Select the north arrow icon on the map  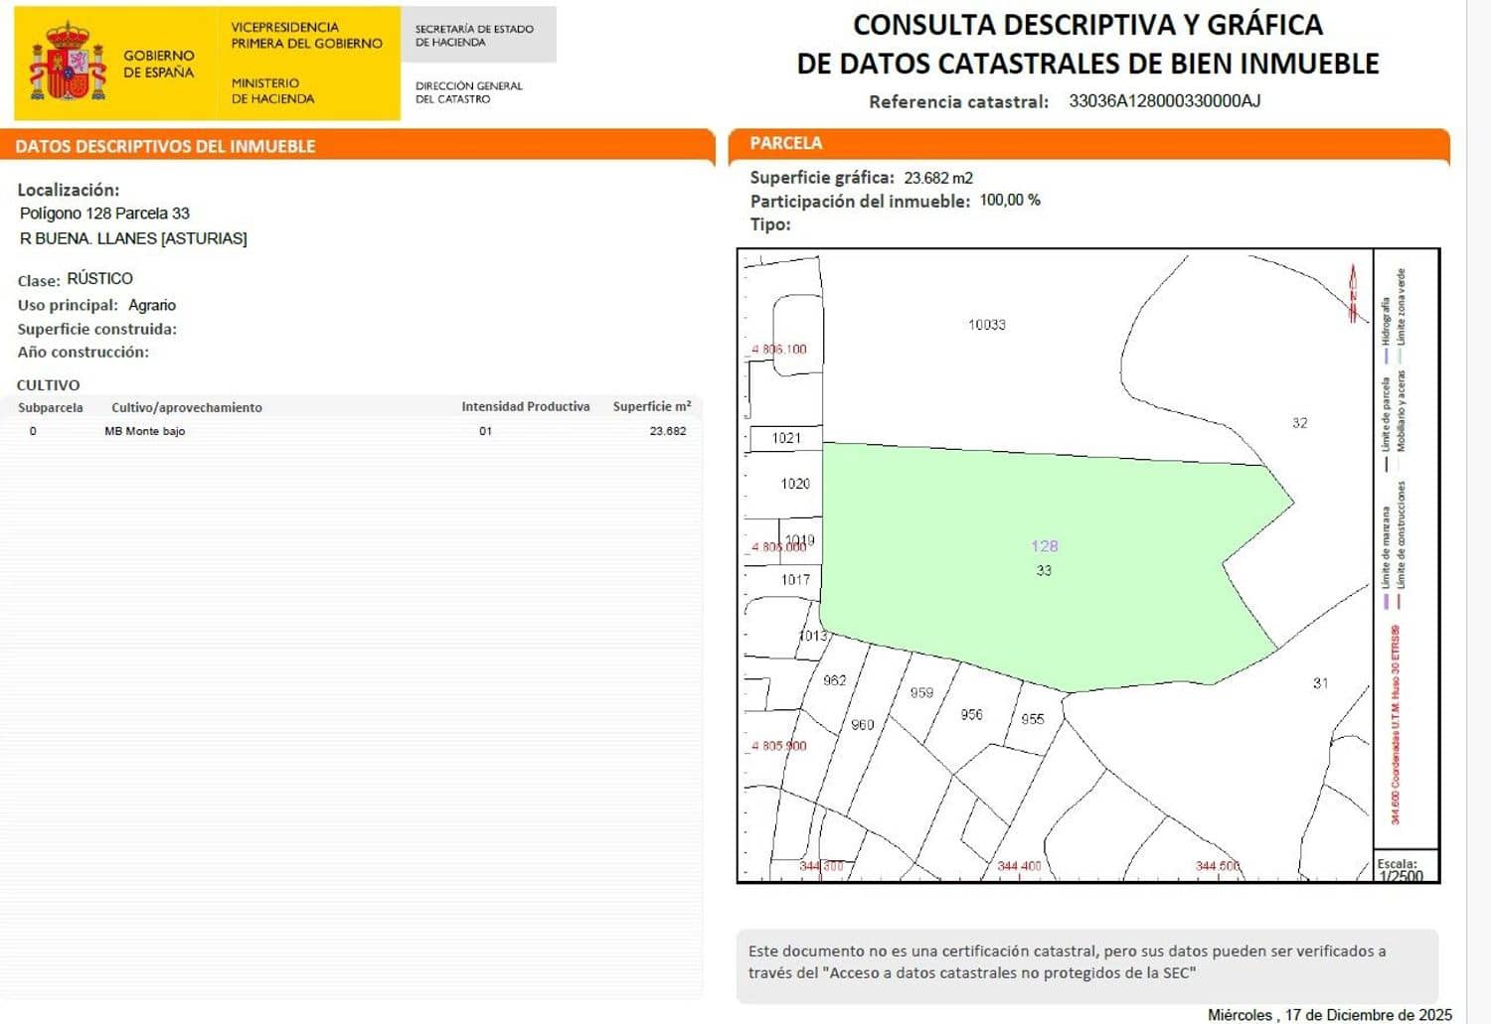[1352, 291]
